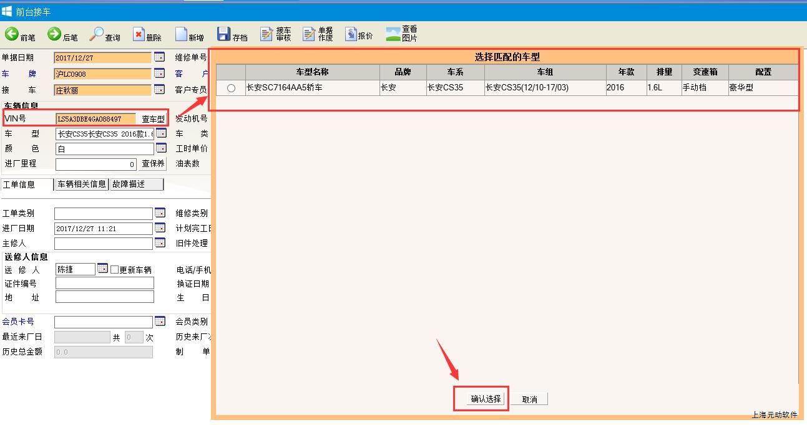Viewport: 807px width, 425px height.
Task: Switch to the 车辆相关信息 tab
Action: pos(82,184)
